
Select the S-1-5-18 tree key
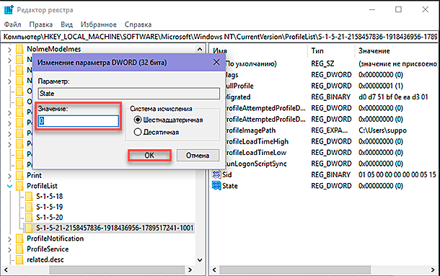(x=49, y=196)
